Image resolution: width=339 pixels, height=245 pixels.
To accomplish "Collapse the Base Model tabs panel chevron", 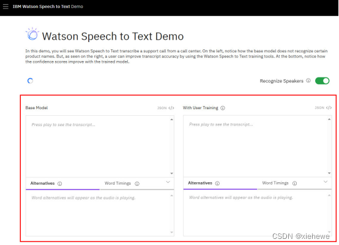I will (x=168, y=182).
